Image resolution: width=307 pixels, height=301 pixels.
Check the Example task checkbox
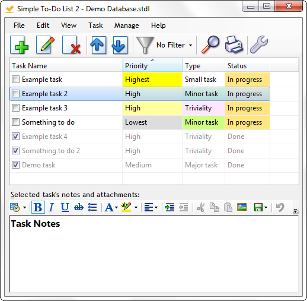tap(15, 80)
